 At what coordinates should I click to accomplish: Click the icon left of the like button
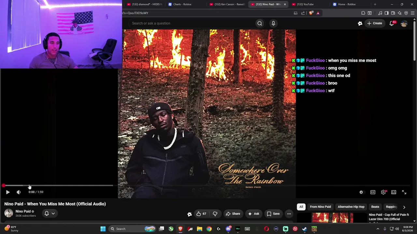click(x=190, y=214)
